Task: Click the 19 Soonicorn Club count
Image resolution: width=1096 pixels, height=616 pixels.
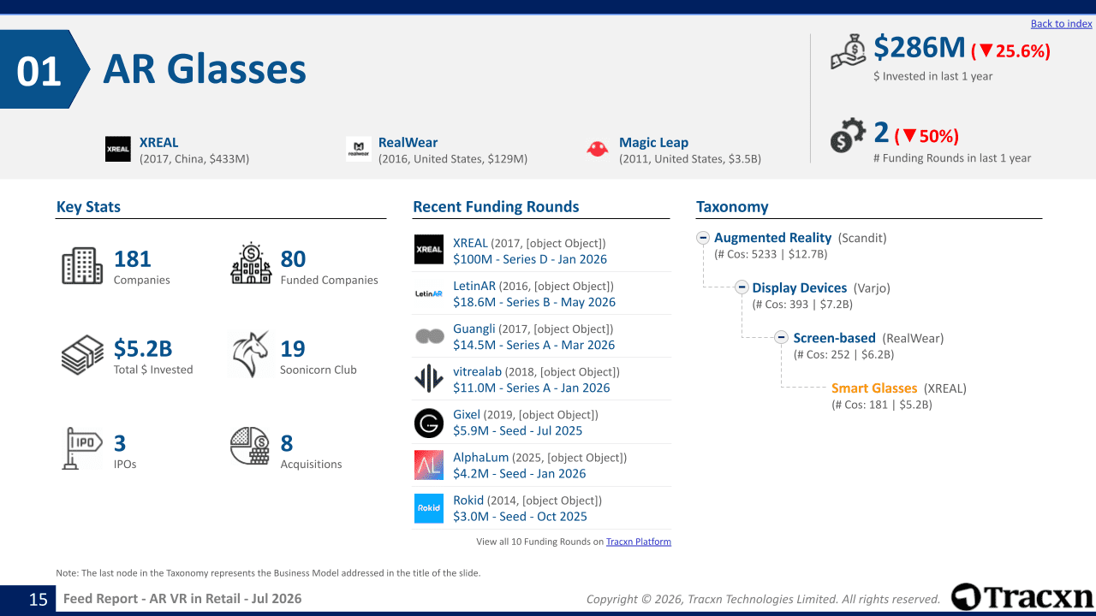Action: coord(293,348)
